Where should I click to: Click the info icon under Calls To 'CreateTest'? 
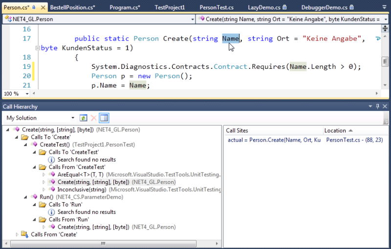(x=51, y=160)
